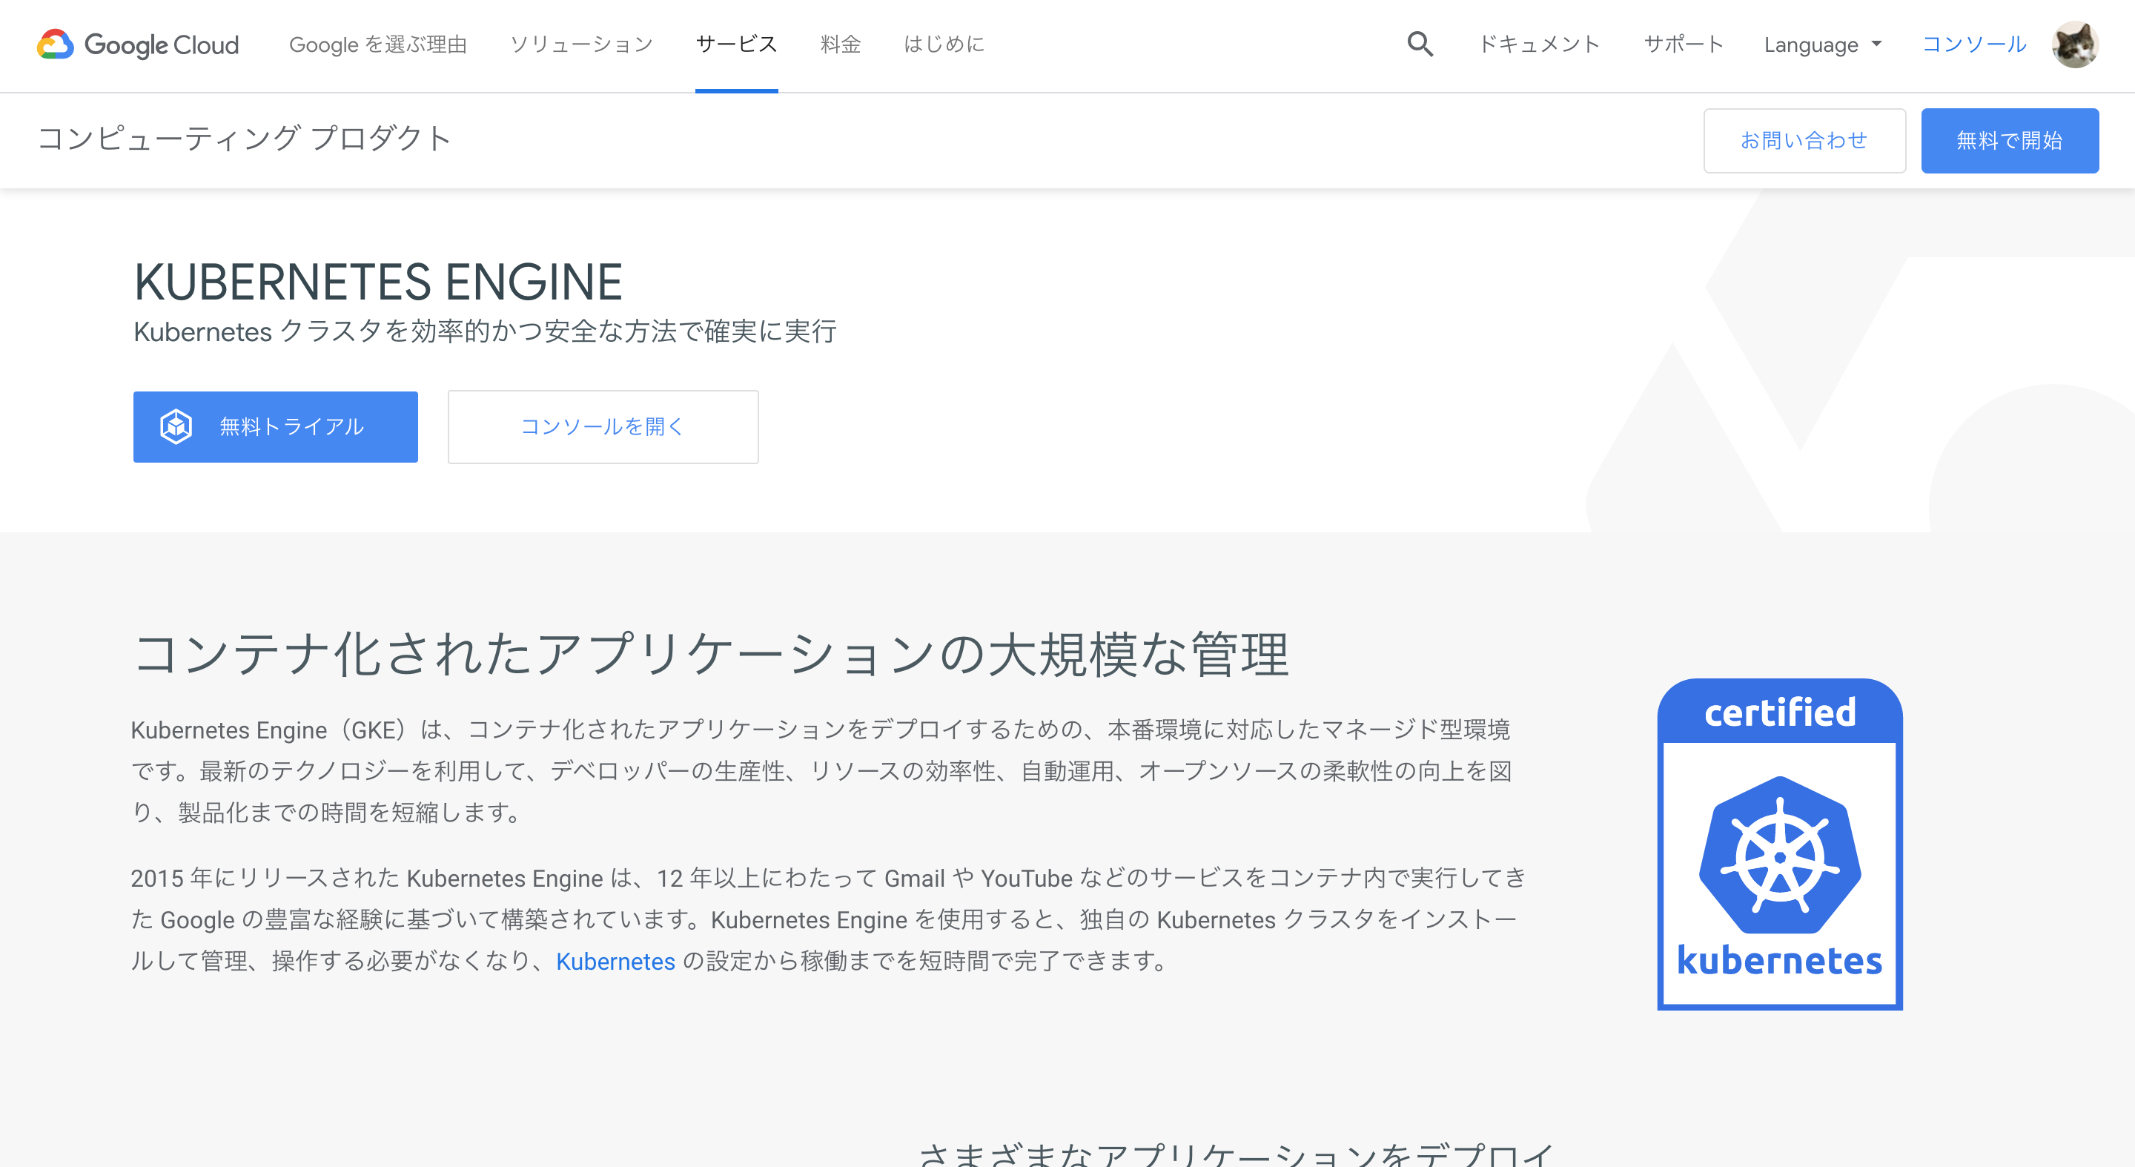The width and height of the screenshot is (2135, 1167).
Task: Click the コンソールを開く button
Action: point(603,427)
